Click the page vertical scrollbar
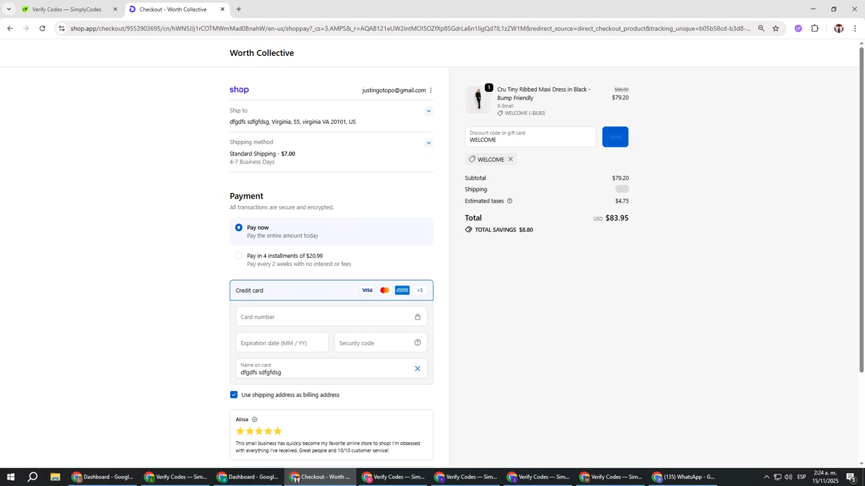 pos(862,210)
